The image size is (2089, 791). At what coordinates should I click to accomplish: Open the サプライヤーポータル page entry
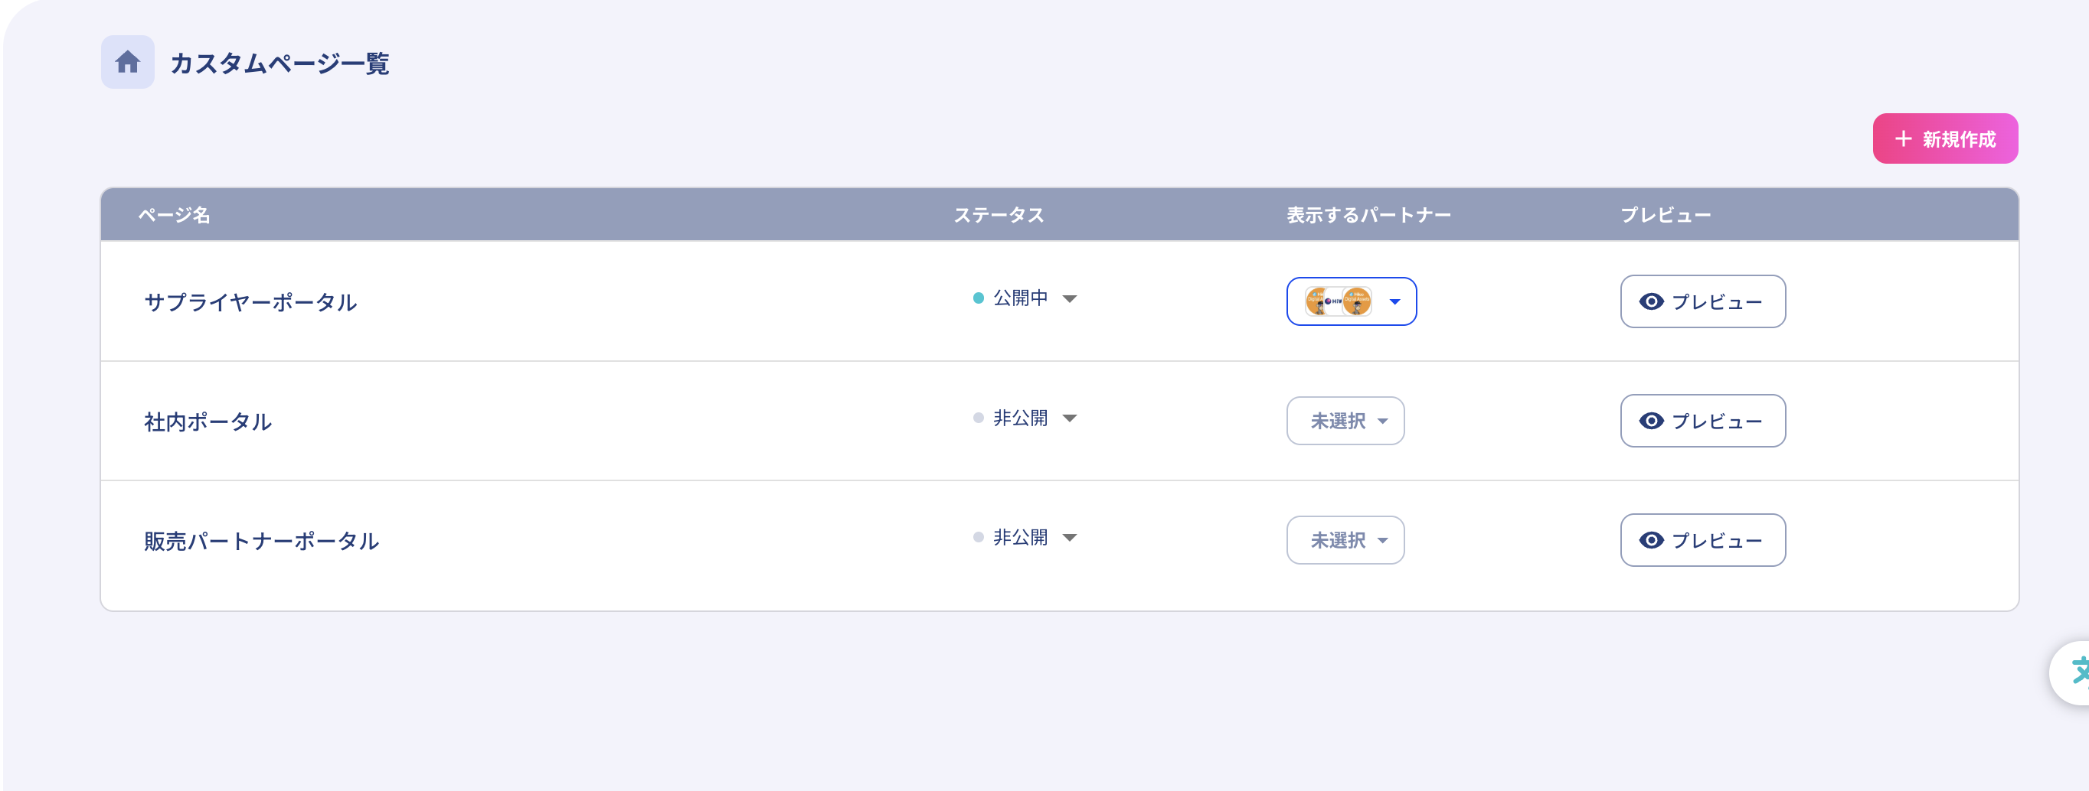[250, 302]
